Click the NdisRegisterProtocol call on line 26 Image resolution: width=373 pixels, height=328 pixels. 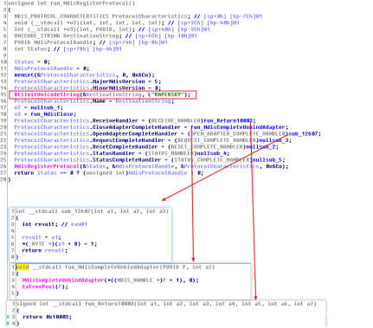tap(47, 166)
